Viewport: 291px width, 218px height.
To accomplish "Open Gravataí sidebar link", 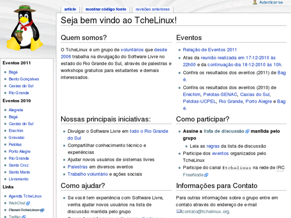I will pyautogui.click(x=16, y=138).
